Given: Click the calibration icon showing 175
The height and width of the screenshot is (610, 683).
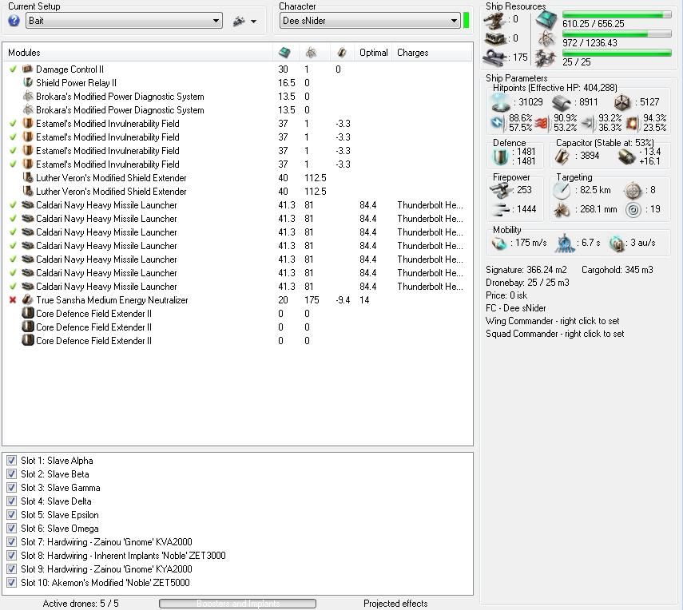Looking at the screenshot, I should tap(494, 57).
